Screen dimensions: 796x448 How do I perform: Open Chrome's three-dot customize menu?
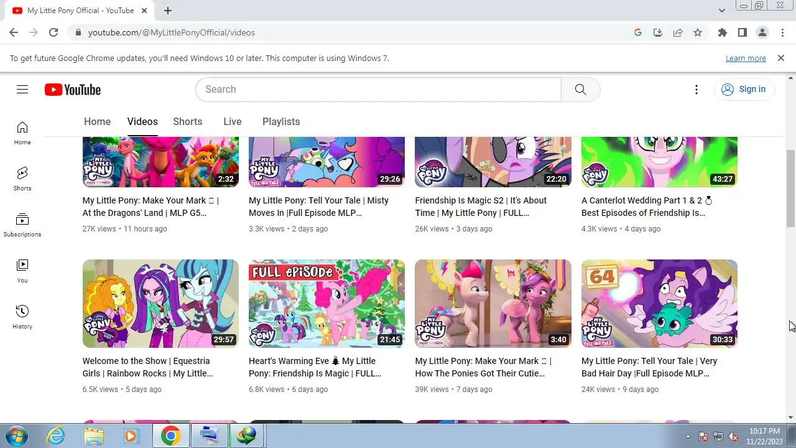pos(782,32)
